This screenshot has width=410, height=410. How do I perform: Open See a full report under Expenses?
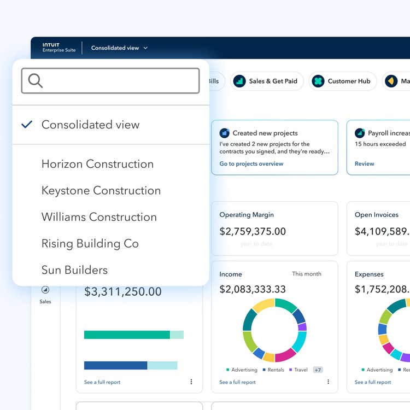click(x=373, y=382)
